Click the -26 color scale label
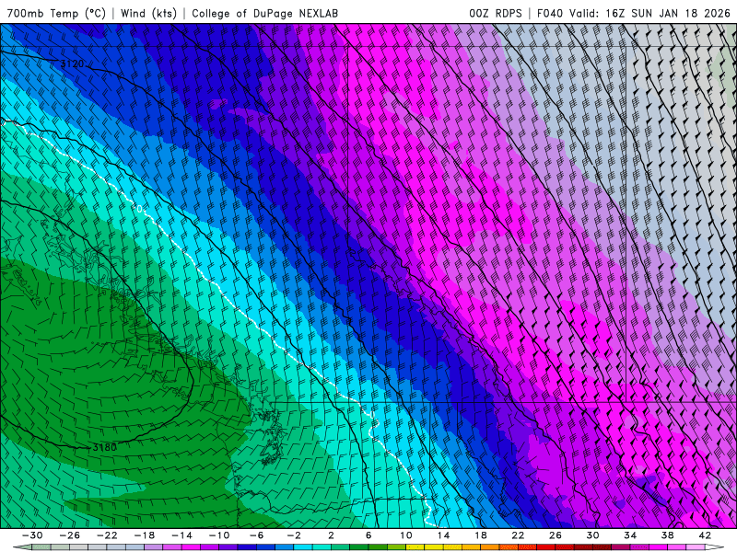The image size is (737, 552). (70, 535)
